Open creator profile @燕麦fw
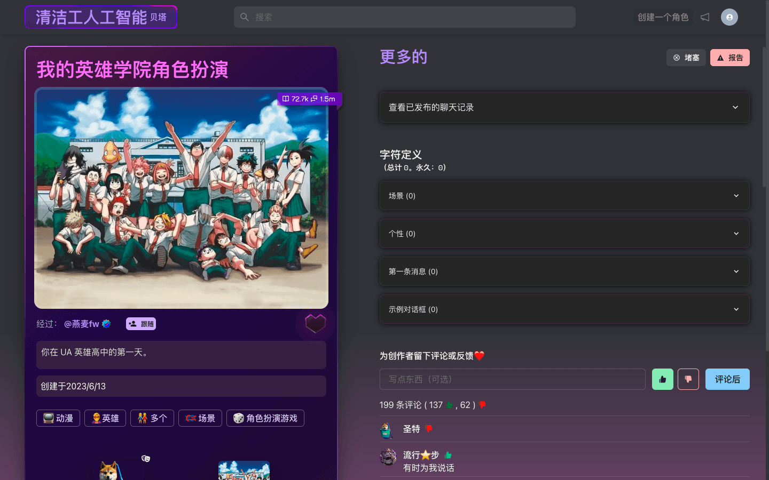The height and width of the screenshot is (480, 769). (x=82, y=324)
